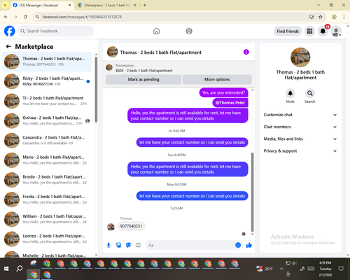Open William conversation in chat list
This screenshot has width=350, height=280.
[x=47, y=219]
